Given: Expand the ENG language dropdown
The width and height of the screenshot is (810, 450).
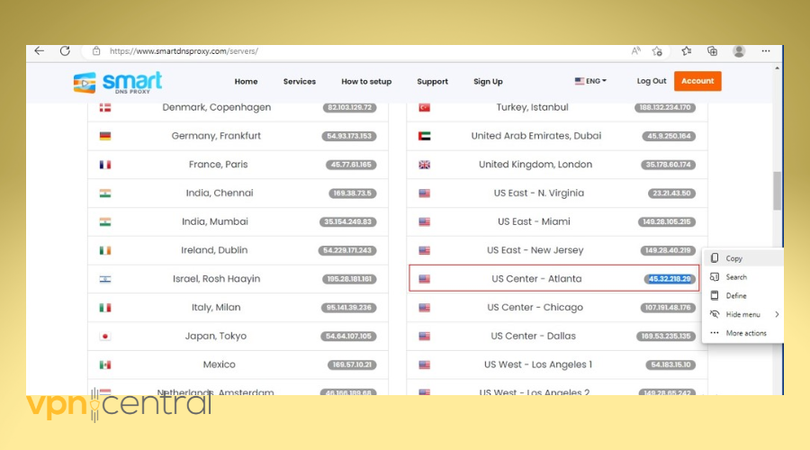Looking at the screenshot, I should pos(590,81).
